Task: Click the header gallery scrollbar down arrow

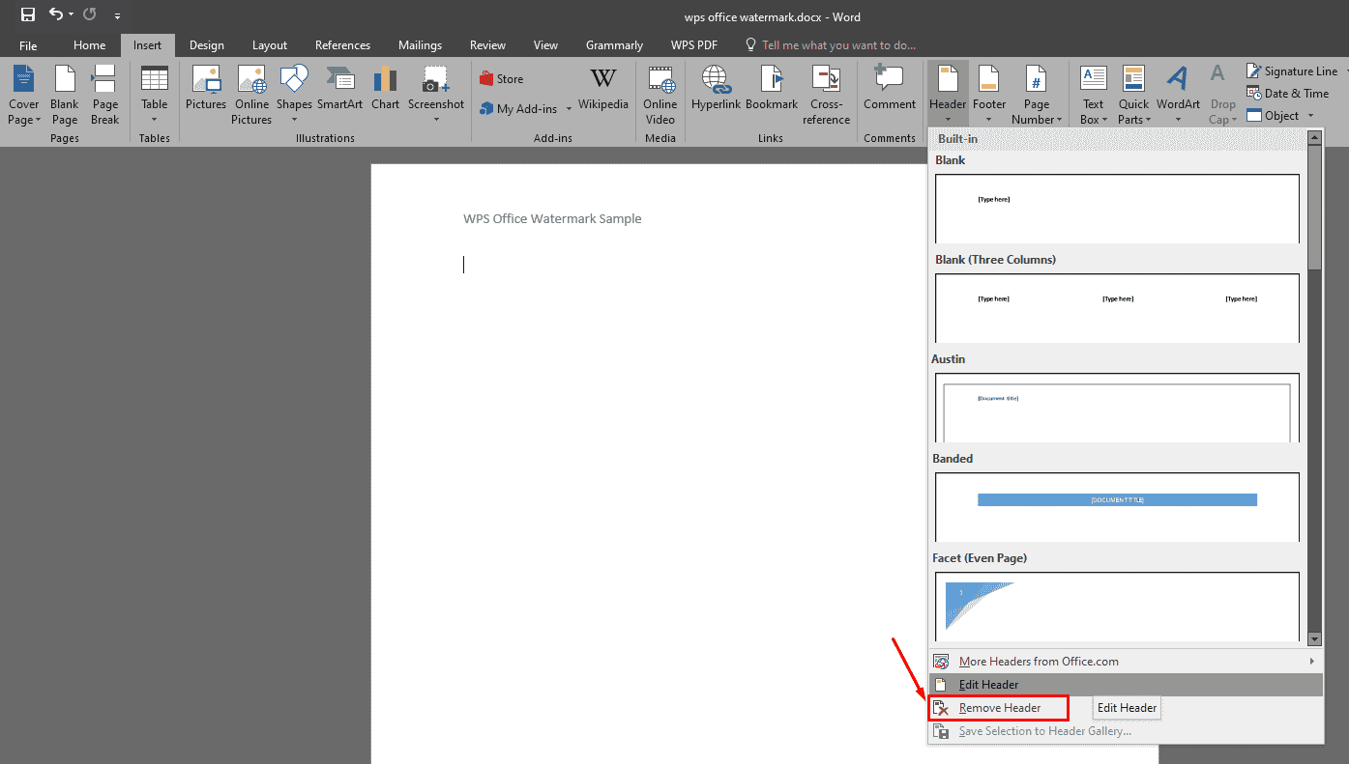Action: [1314, 638]
